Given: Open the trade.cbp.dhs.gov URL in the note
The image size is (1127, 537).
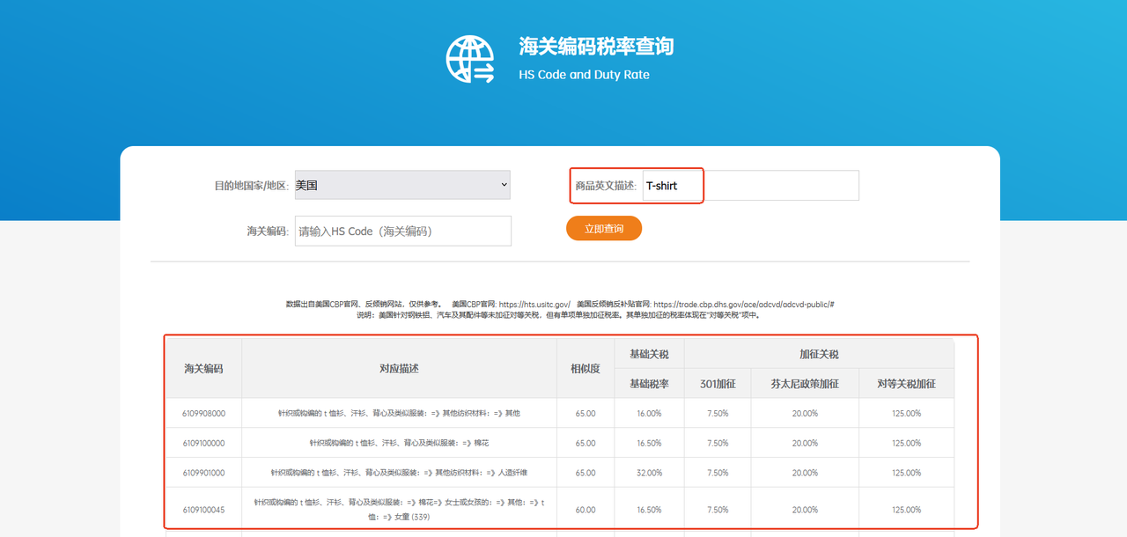Looking at the screenshot, I should coord(743,305).
